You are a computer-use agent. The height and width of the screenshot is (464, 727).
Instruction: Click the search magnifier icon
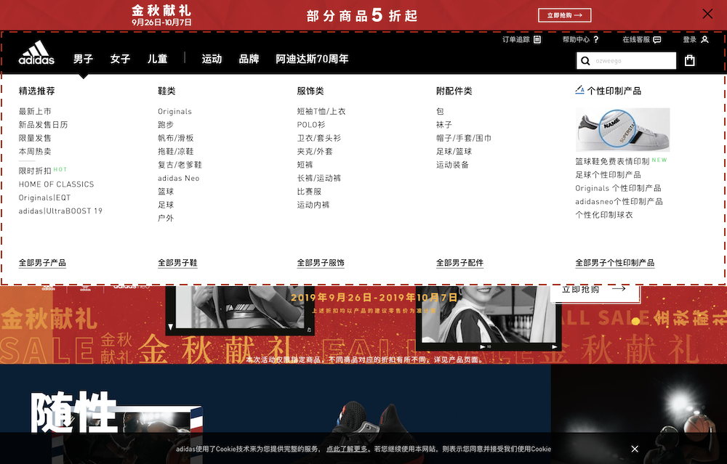(585, 61)
